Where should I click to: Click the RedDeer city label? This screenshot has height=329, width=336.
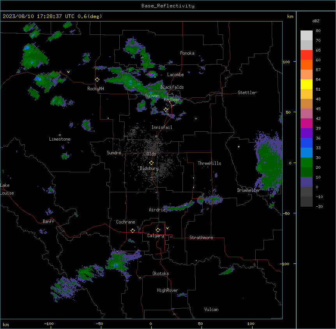point(172,100)
